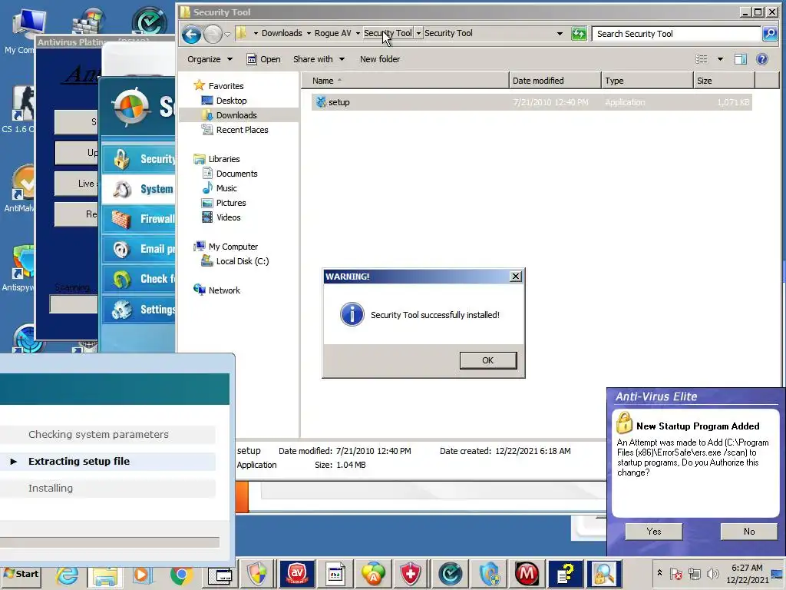The width and height of the screenshot is (786, 590).
Task: Select the setup application file
Action: (531, 102)
